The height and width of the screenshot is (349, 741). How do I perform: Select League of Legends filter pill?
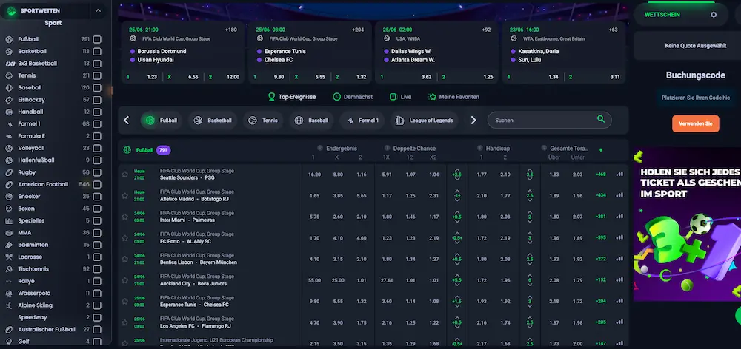coord(425,121)
